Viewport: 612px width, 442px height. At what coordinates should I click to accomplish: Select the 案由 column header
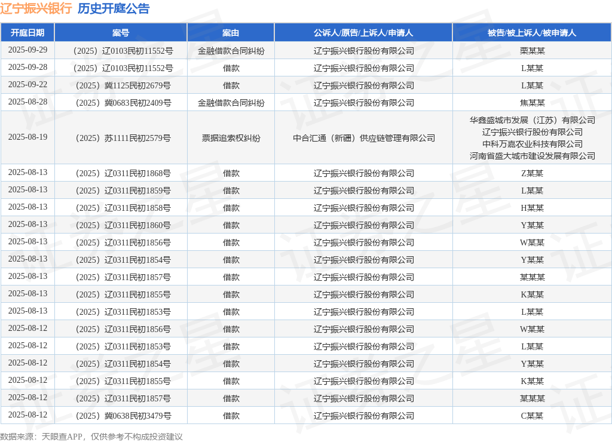click(x=231, y=33)
